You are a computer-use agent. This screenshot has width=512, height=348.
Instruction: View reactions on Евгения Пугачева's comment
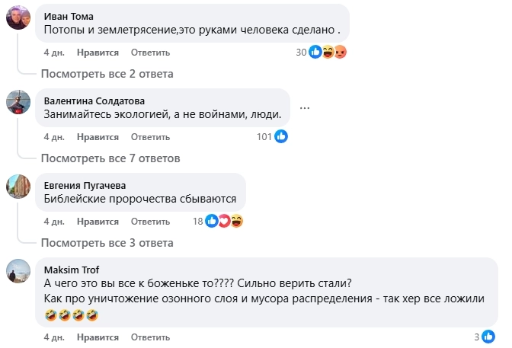[x=224, y=222]
